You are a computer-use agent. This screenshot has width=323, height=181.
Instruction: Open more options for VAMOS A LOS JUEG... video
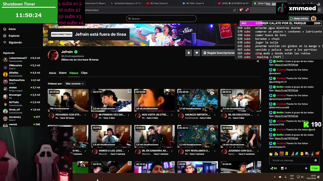[128, 151]
